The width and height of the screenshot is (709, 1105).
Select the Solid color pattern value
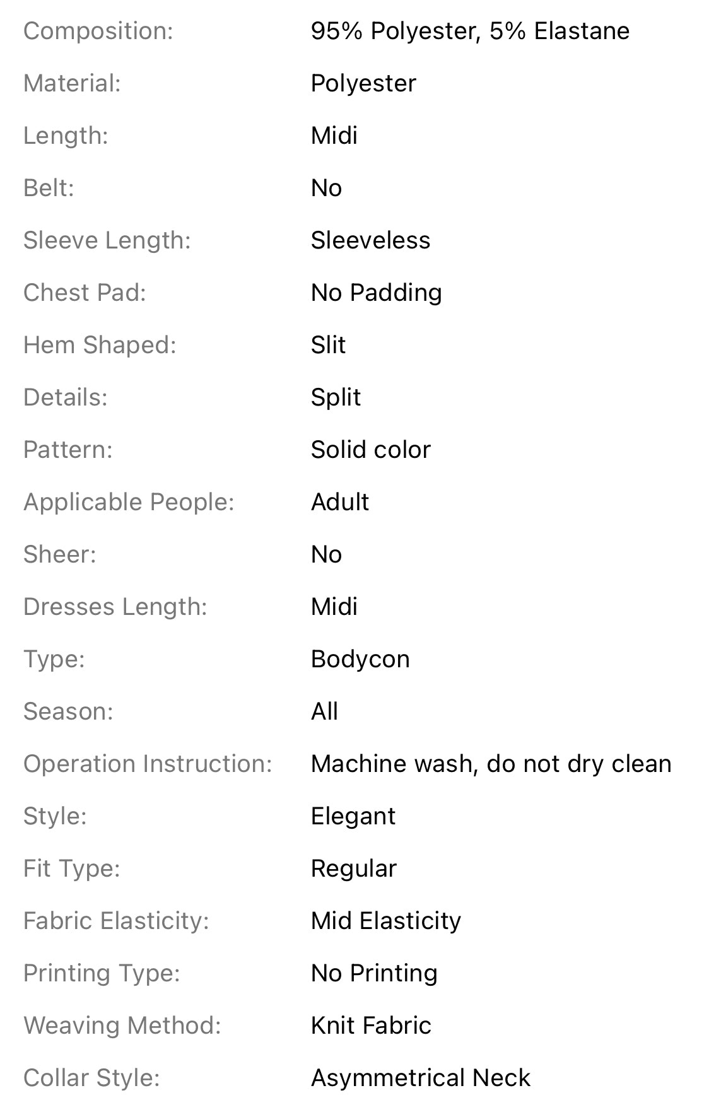[370, 450]
